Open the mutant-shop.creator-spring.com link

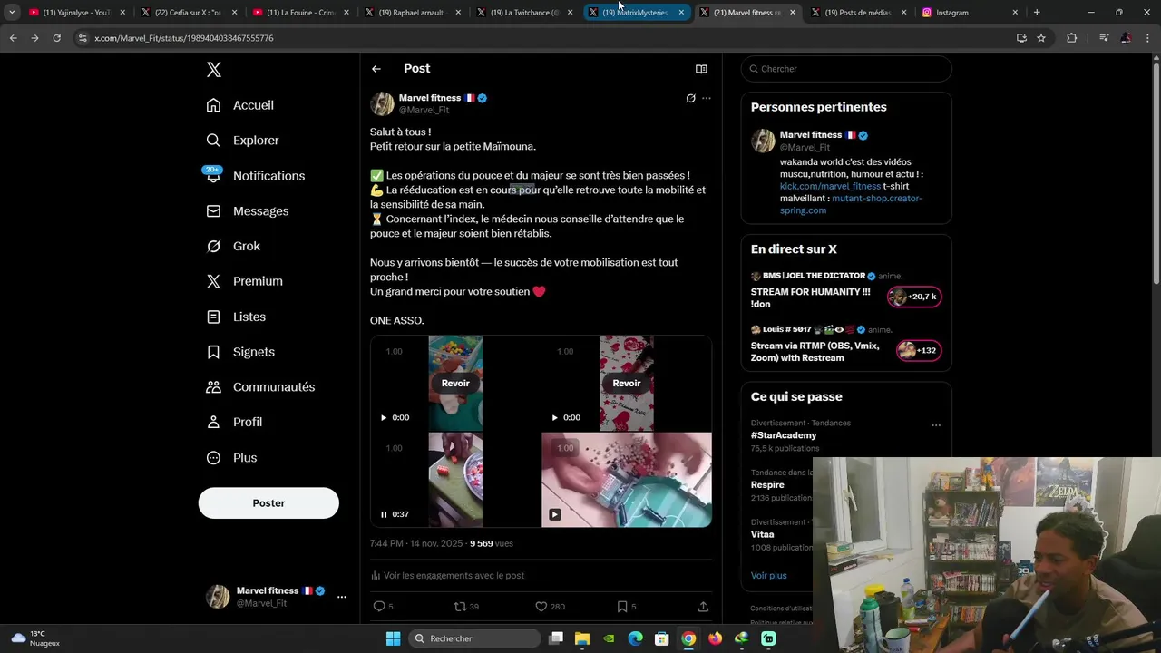(851, 204)
